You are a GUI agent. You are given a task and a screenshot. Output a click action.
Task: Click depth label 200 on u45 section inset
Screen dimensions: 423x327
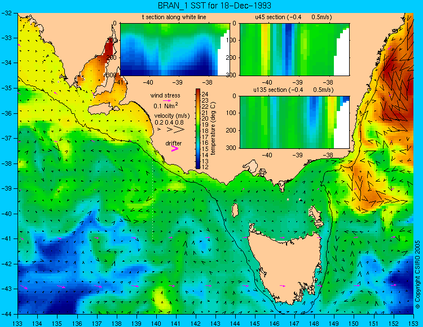[232, 58]
